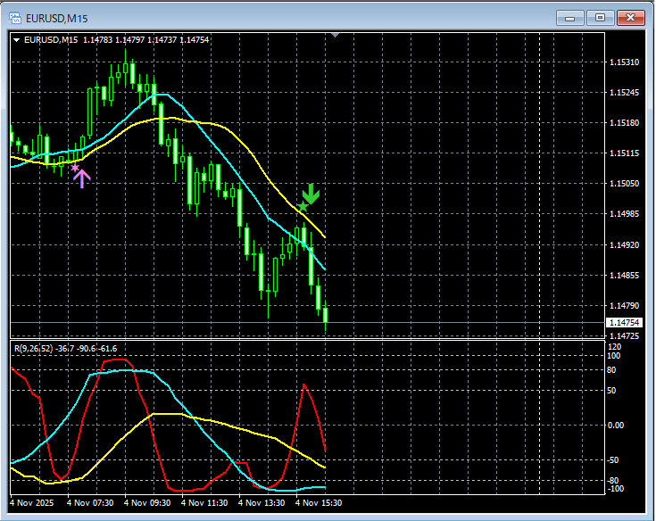Click price scale value 1.15245

pyautogui.click(x=624, y=93)
